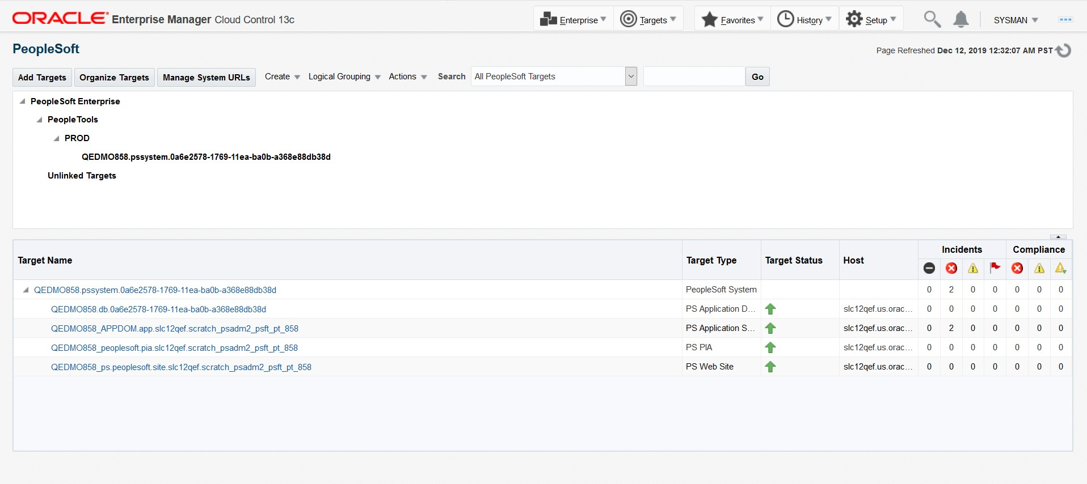Open the QEDMO858.pssystem target link in table
The width and height of the screenshot is (1087, 484).
[155, 290]
